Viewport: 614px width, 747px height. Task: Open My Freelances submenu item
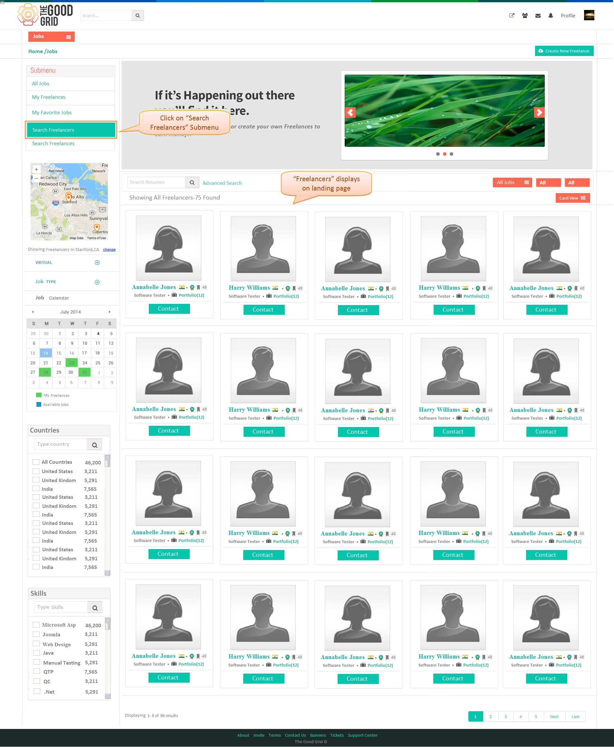70,98
